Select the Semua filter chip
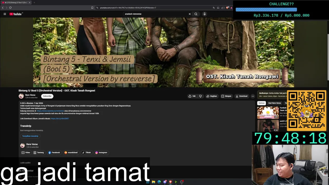 tap(261, 103)
